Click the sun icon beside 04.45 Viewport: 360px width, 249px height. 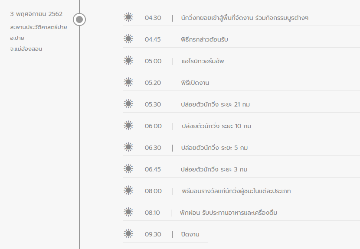point(128,39)
